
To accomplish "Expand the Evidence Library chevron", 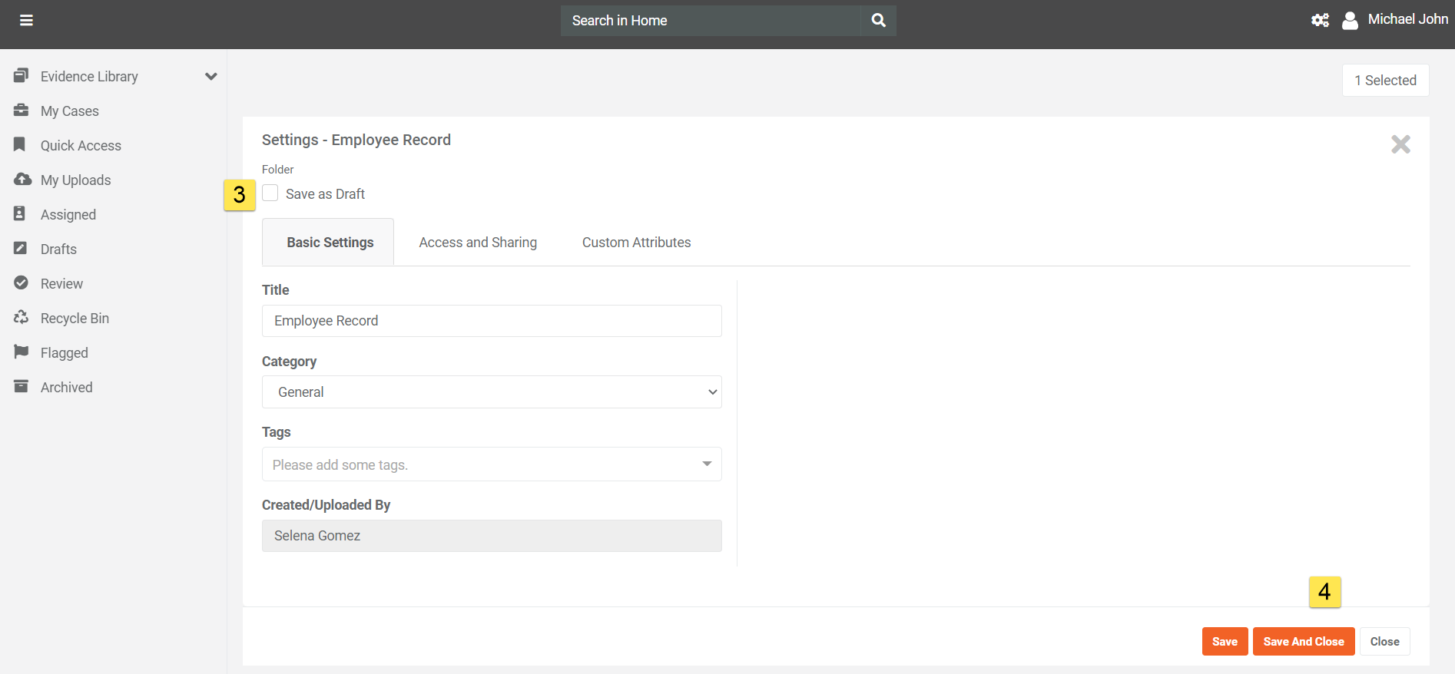I will tap(211, 77).
